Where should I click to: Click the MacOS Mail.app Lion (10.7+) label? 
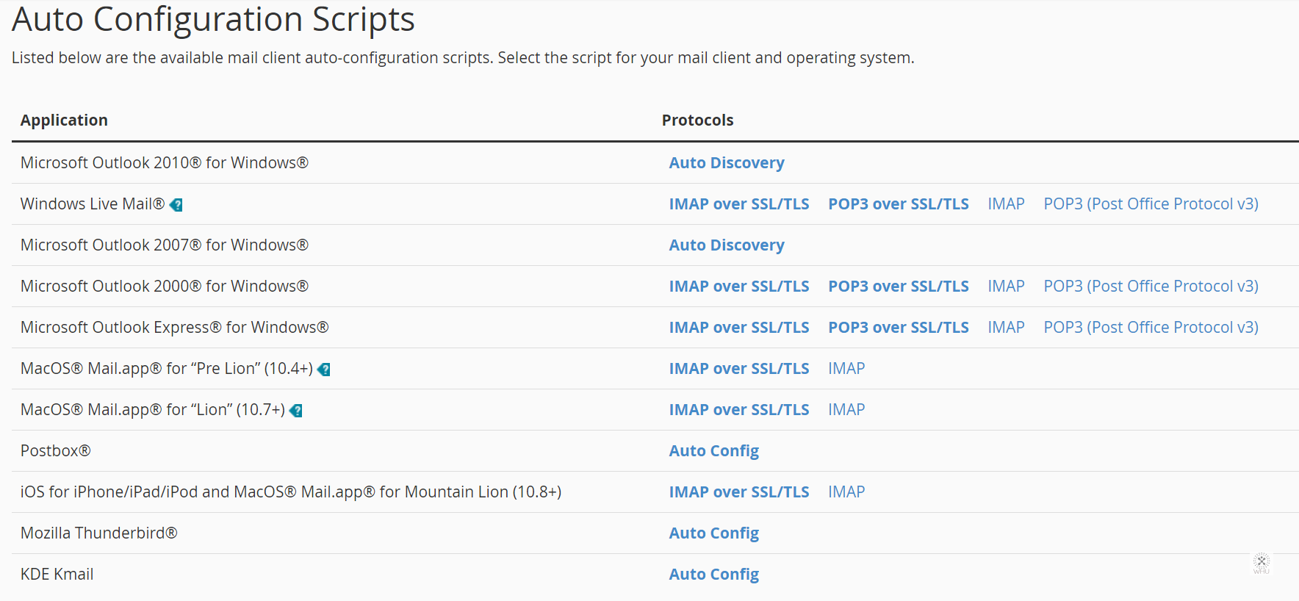tap(153, 410)
